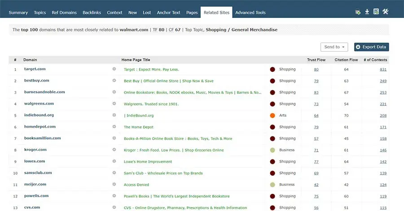This screenshot has height=211, width=404.
Task: Click the report icon beside the wrench
Action: click(376, 12)
